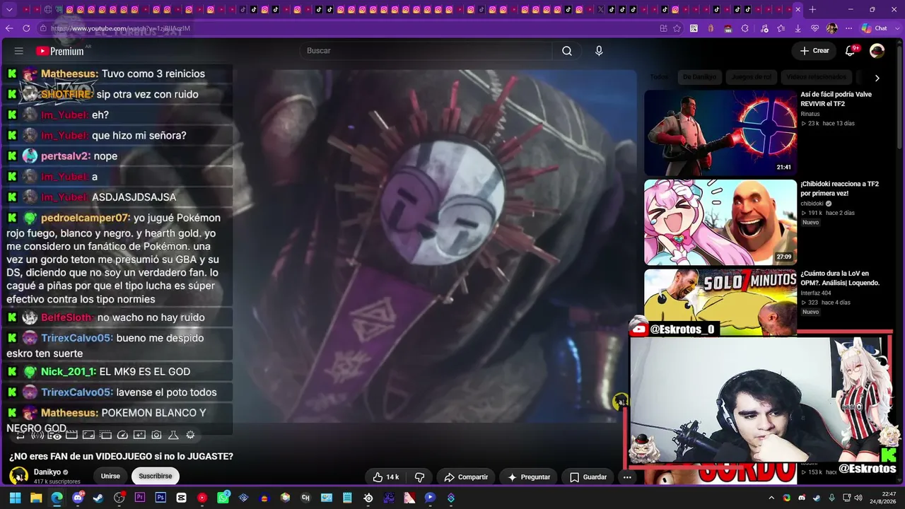This screenshot has width=905, height=509.
Task: Click the Buscar search field
Action: click(426, 51)
